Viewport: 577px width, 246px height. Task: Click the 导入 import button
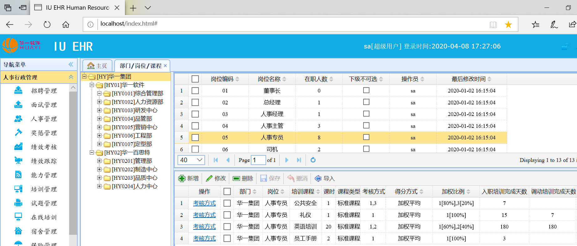coord(325,178)
